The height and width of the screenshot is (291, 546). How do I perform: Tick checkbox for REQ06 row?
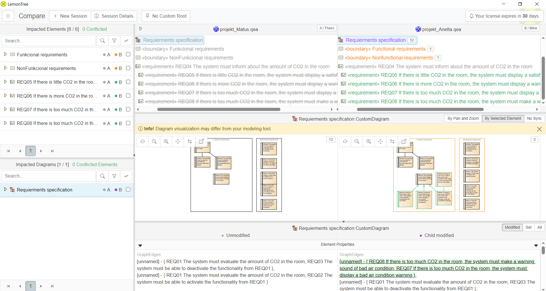click(x=128, y=96)
